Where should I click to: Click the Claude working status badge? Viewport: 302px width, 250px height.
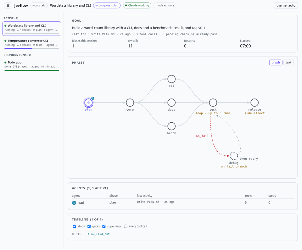tap(137, 5)
